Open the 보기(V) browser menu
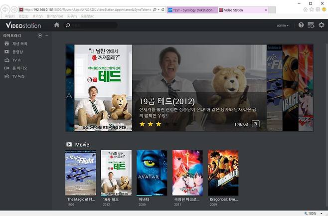328x216 pixels. pos(37,16)
